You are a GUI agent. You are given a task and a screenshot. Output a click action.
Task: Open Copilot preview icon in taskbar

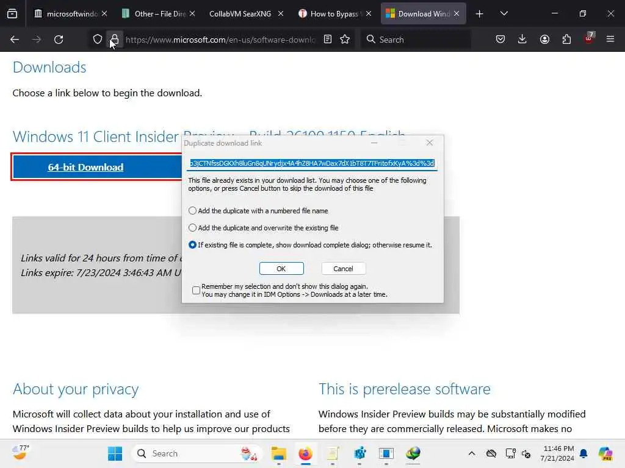(605, 453)
